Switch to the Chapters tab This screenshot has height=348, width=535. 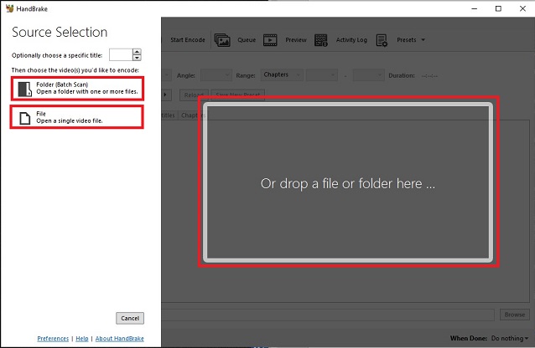192,115
